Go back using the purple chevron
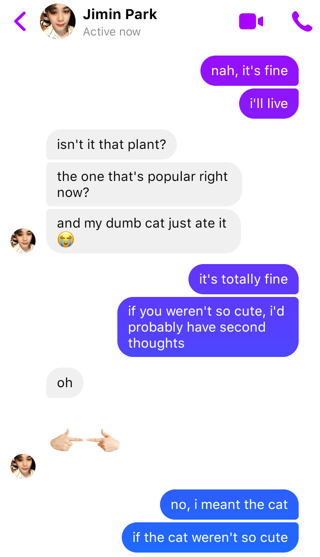320x557 pixels. tap(20, 21)
